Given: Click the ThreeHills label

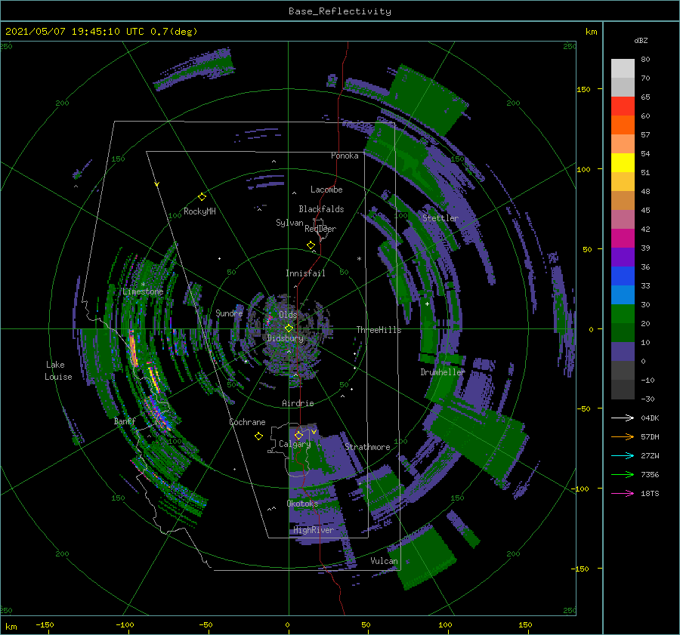Looking at the screenshot, I should point(379,330).
